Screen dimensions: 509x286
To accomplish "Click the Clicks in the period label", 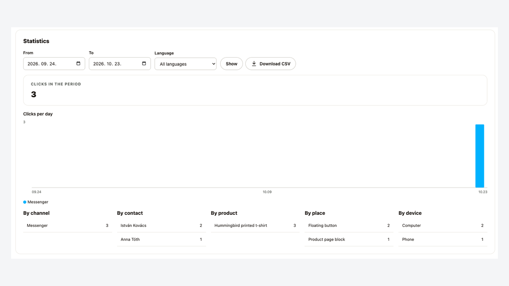I will pos(56,84).
